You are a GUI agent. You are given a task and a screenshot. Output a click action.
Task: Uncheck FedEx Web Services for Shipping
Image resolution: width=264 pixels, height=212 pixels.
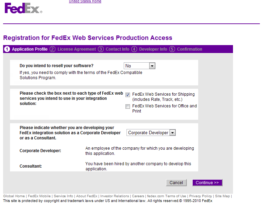pyautogui.click(x=128, y=95)
